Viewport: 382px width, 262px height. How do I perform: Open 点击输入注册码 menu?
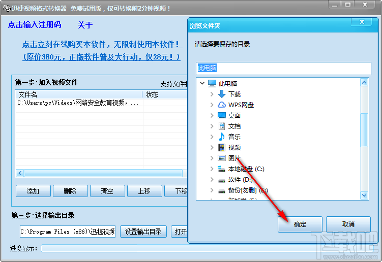click(35, 24)
